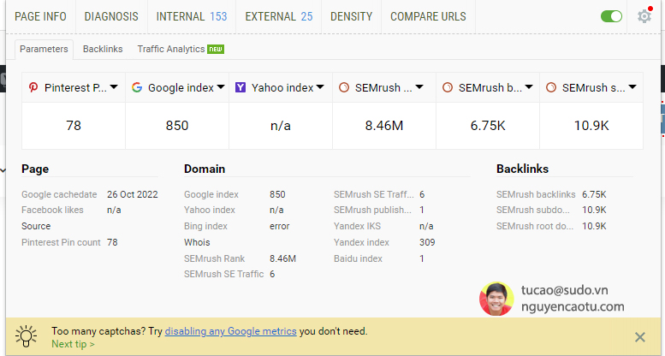Expand the Pinterest P... column dropdown
Image resolution: width=665 pixels, height=356 pixels.
pyautogui.click(x=114, y=87)
